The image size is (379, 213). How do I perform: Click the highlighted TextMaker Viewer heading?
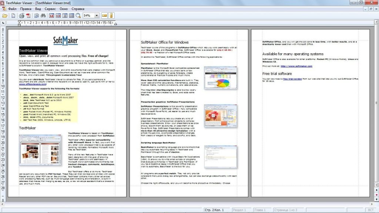coord(33,50)
